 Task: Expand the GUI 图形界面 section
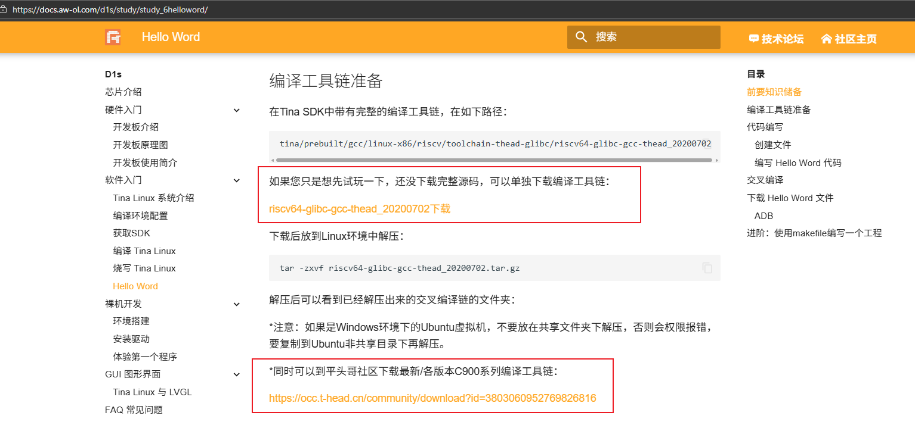(236, 374)
